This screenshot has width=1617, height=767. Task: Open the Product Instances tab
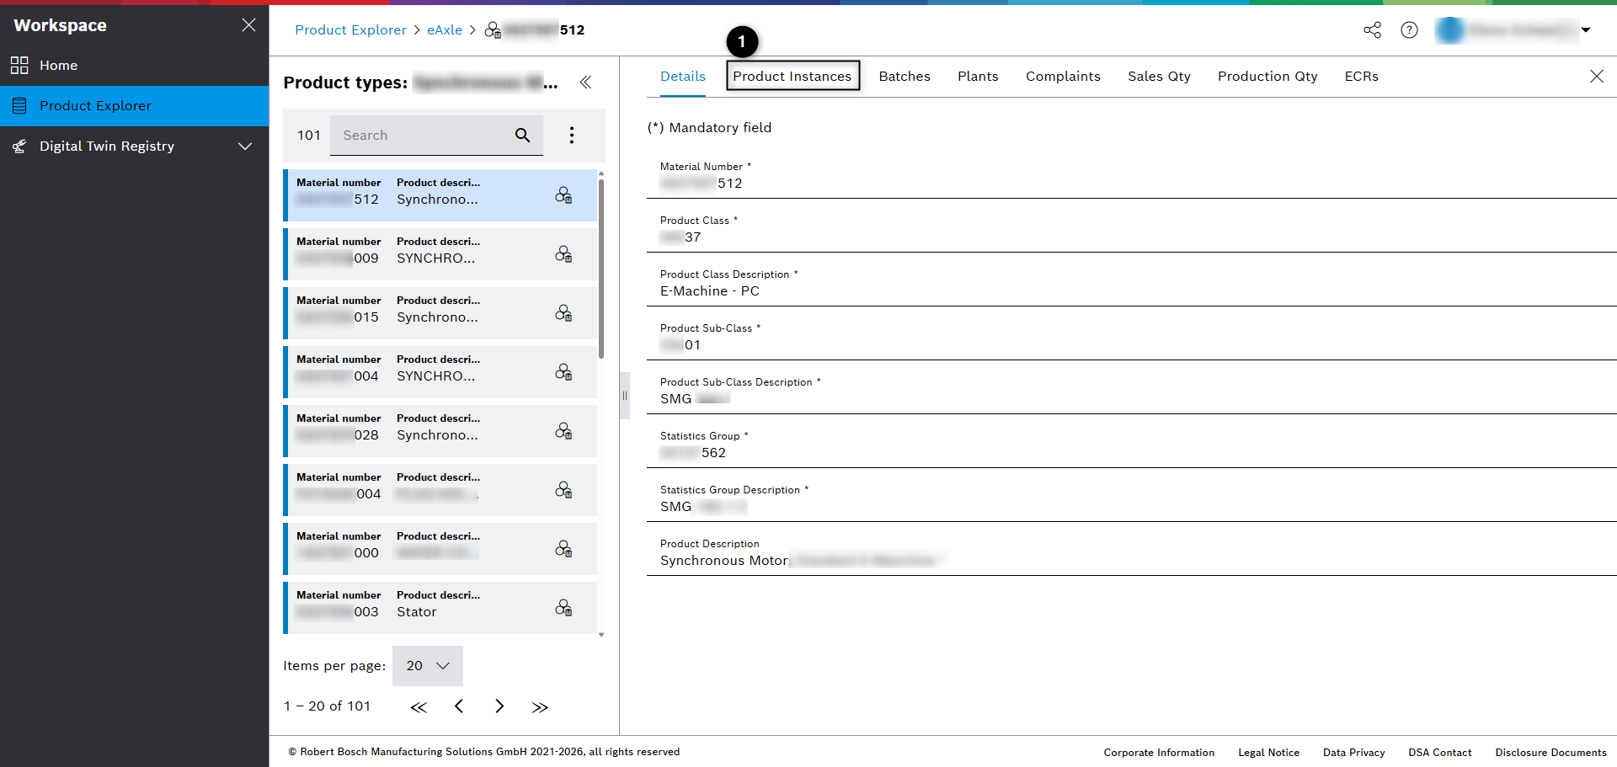point(792,77)
